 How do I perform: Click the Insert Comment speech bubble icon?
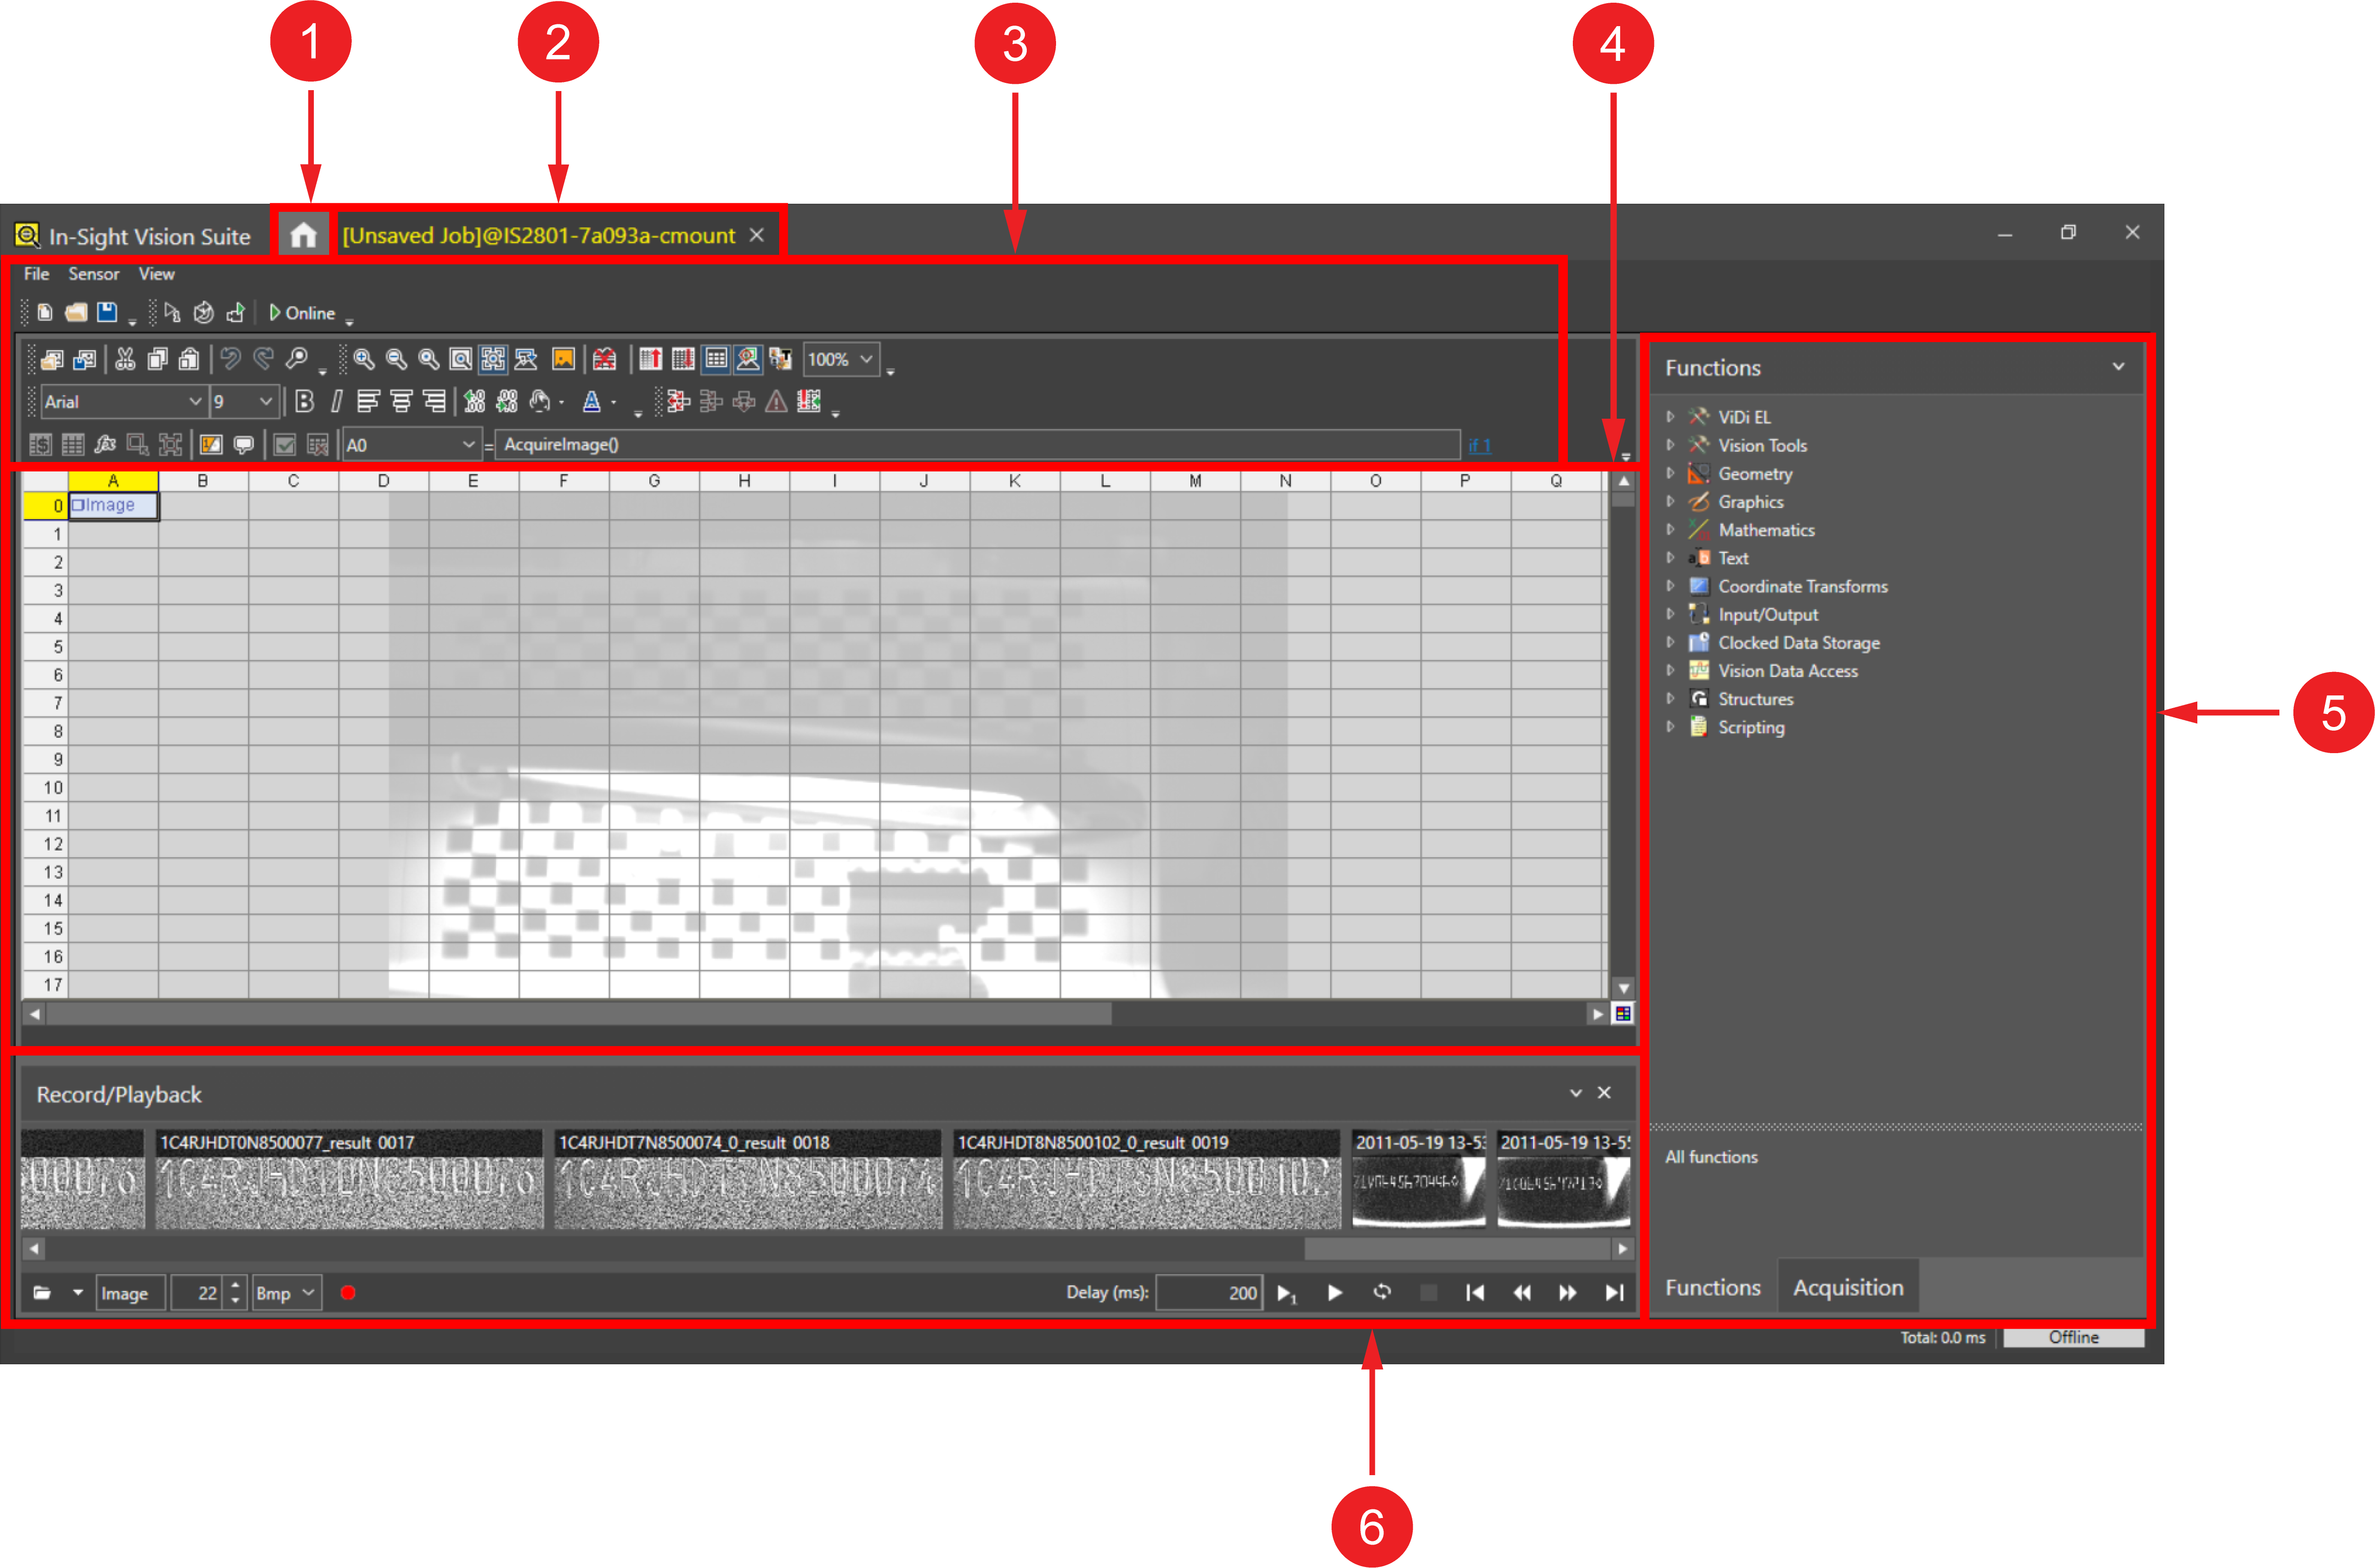pyautogui.click(x=243, y=445)
